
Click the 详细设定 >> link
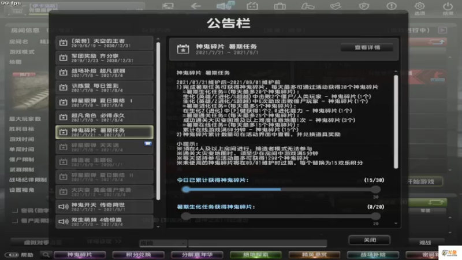pos(104,242)
